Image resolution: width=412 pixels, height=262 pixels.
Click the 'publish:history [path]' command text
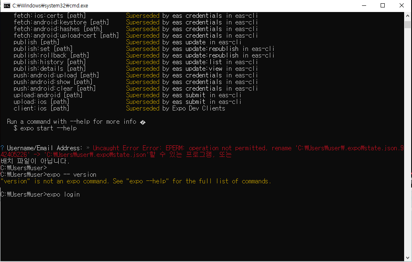(50, 62)
